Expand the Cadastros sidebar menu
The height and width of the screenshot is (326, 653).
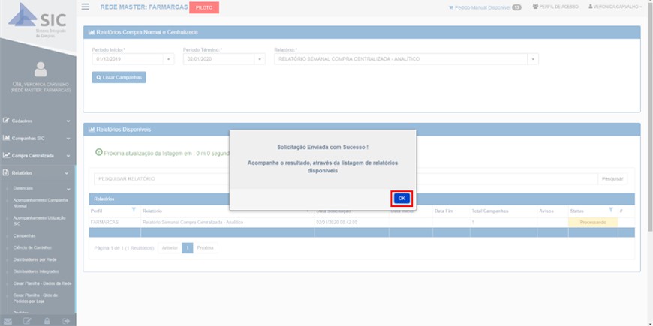click(38, 120)
